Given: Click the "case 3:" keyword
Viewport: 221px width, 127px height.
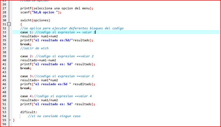Looking at the screenshot, I should [x=27, y=76].
